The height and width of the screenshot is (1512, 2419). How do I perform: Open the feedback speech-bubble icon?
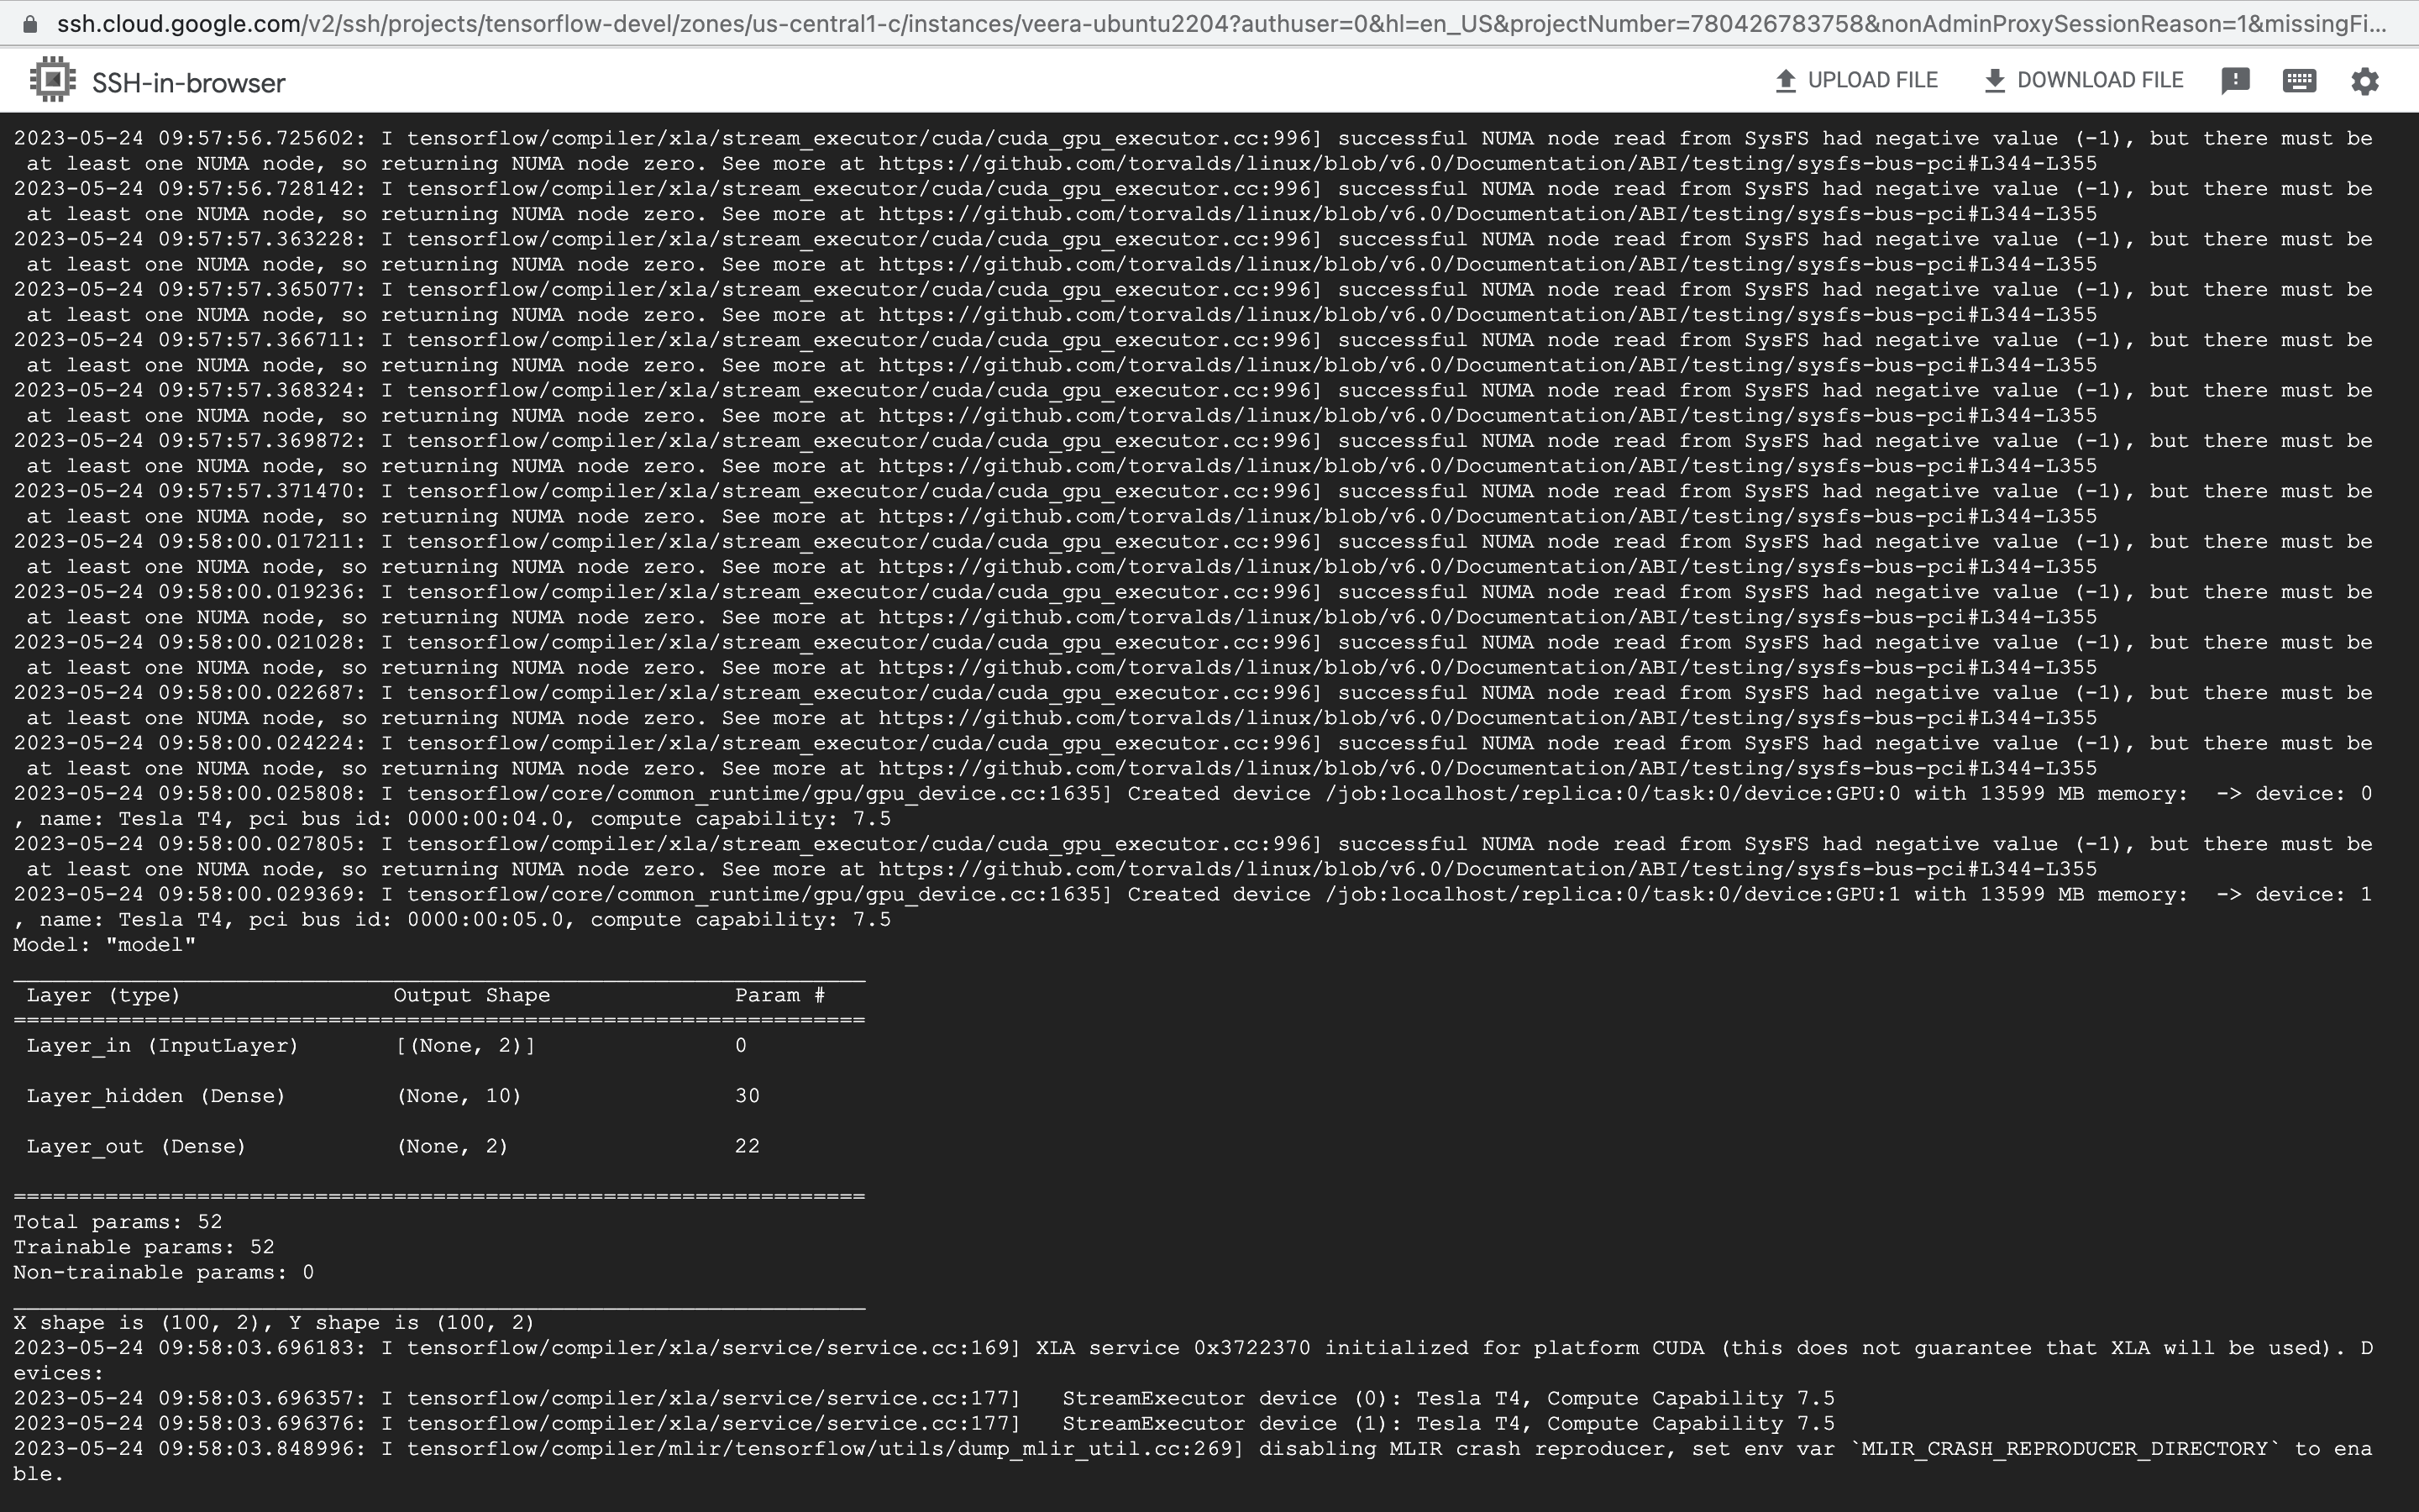pyautogui.click(x=2236, y=80)
